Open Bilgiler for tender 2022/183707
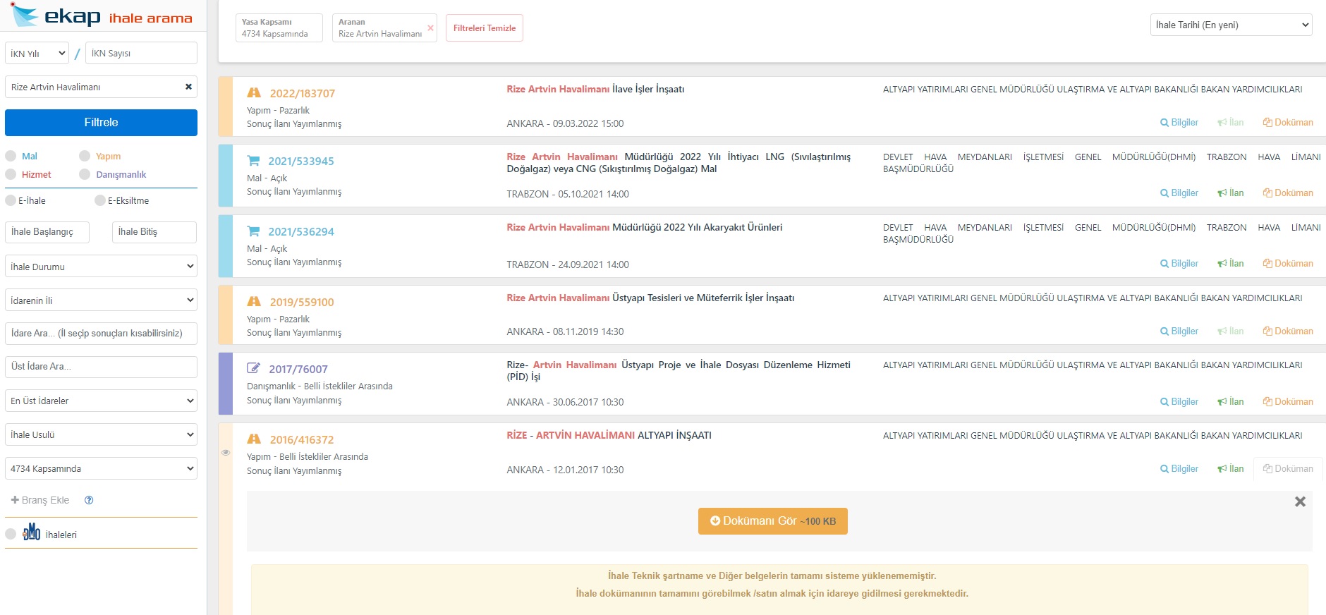 tap(1179, 122)
